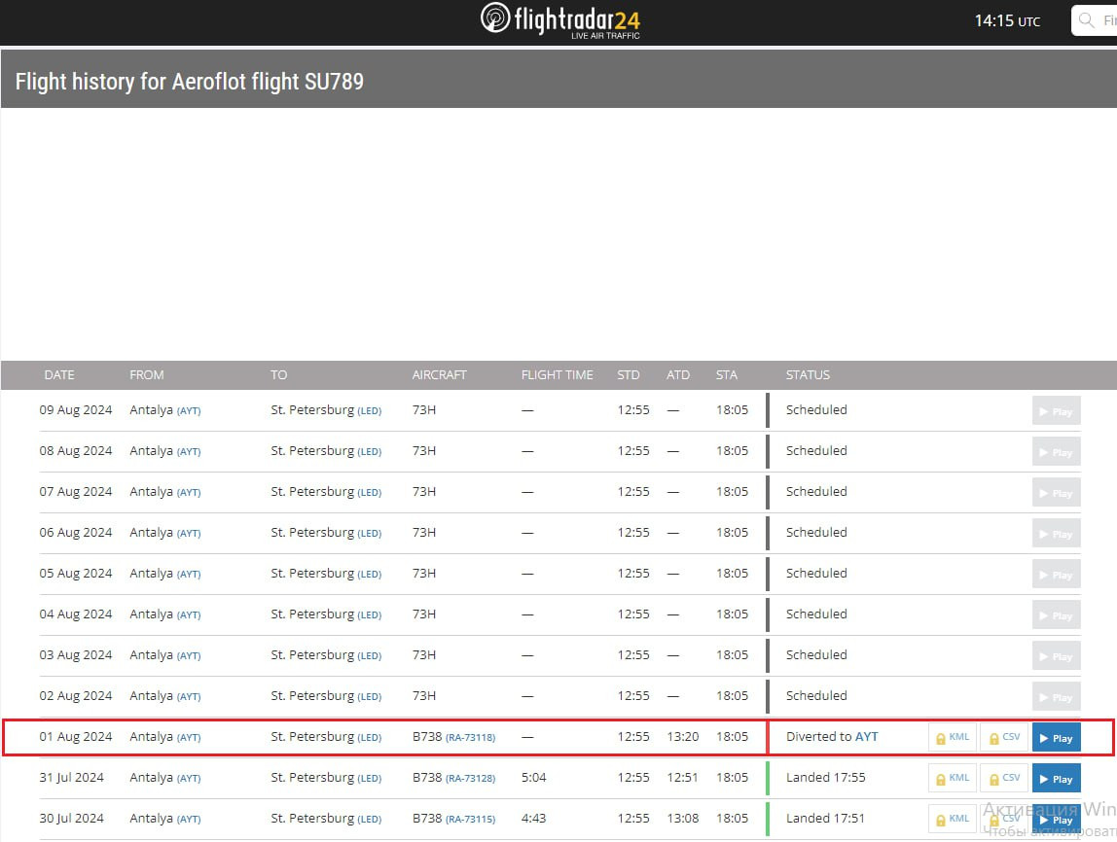The image size is (1117, 842).
Task: Click LED link in 09 Aug 2024 row
Action: pyautogui.click(x=369, y=410)
